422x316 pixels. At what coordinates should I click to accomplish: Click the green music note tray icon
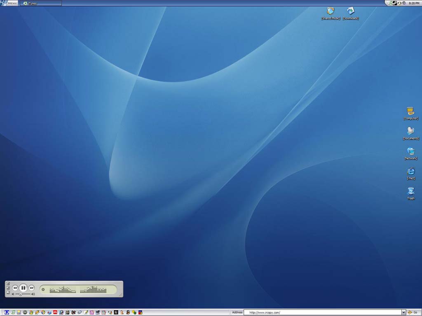(x=390, y=3)
